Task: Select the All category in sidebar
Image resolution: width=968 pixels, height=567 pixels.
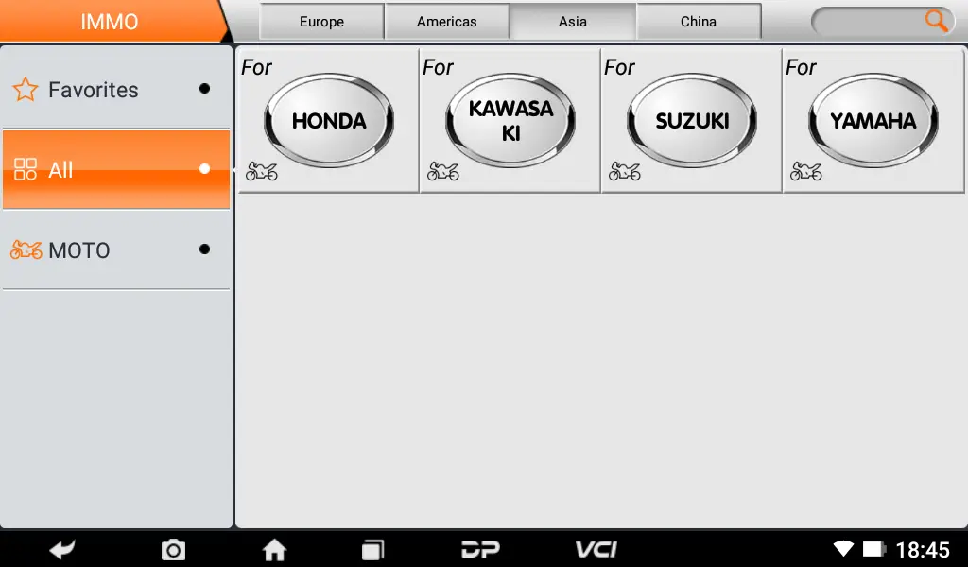Action: (x=116, y=169)
